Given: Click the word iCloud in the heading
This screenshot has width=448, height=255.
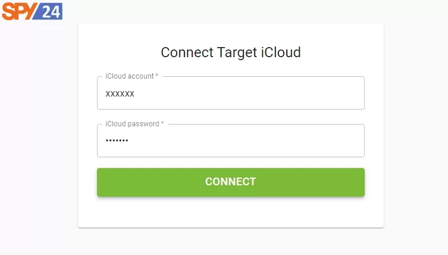Looking at the screenshot, I should point(281,52).
